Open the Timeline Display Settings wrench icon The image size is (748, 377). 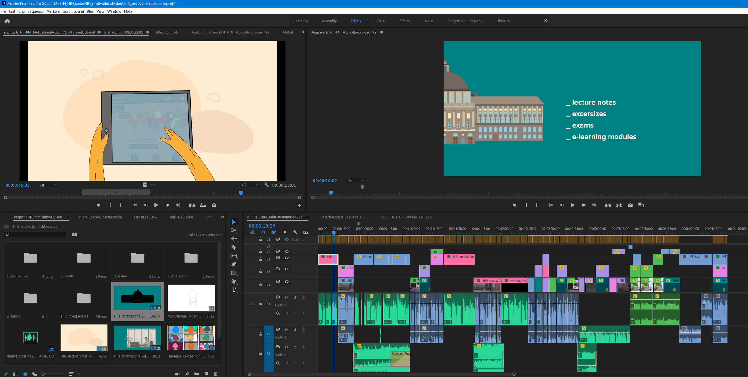tap(295, 232)
